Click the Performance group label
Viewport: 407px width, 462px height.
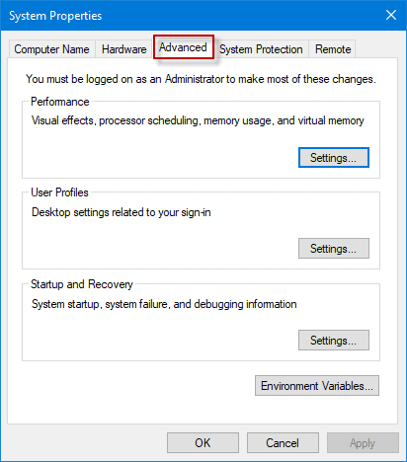pos(60,102)
